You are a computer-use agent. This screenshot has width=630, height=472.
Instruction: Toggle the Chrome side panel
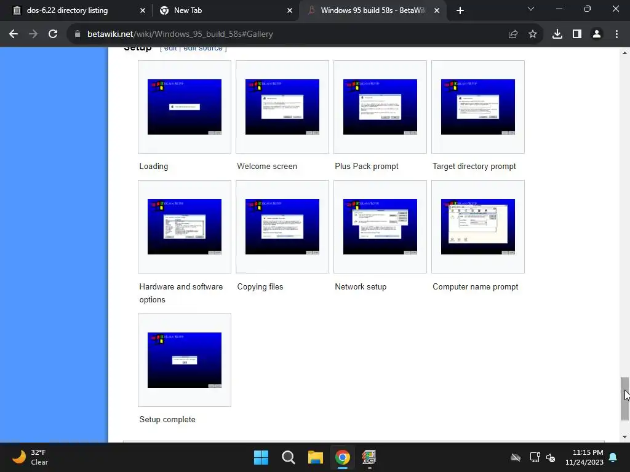577,34
